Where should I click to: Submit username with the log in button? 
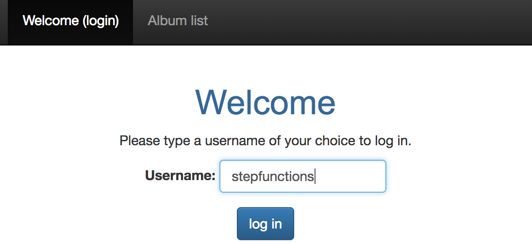click(x=266, y=224)
